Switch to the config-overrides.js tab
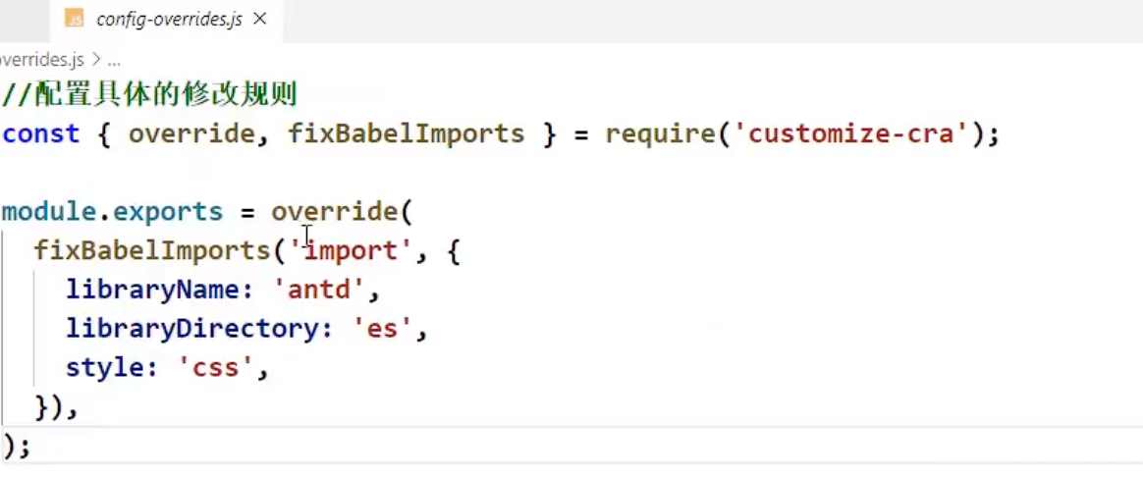Viewport: 1143px width, 477px height. [x=169, y=20]
